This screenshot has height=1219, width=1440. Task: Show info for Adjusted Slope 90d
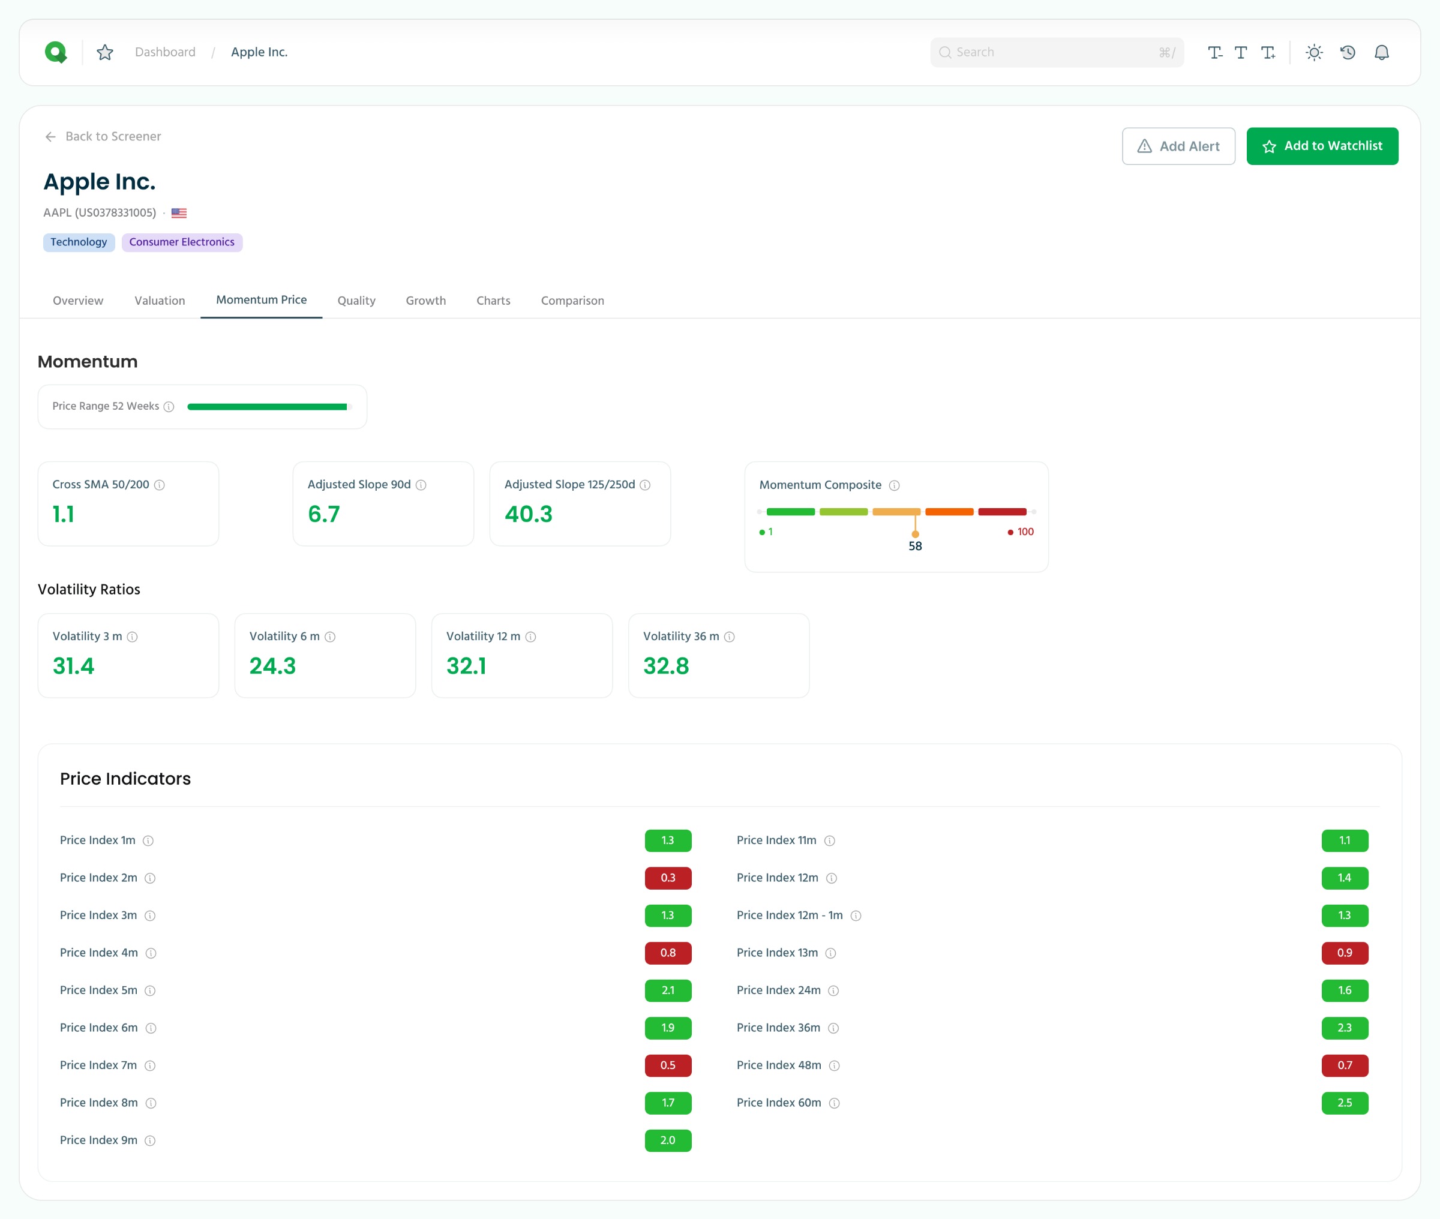[421, 485]
